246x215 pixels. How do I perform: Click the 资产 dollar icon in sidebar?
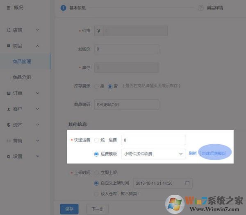point(9,125)
